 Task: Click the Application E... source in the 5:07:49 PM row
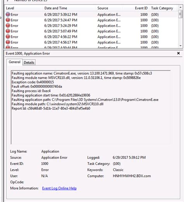tap(109, 31)
